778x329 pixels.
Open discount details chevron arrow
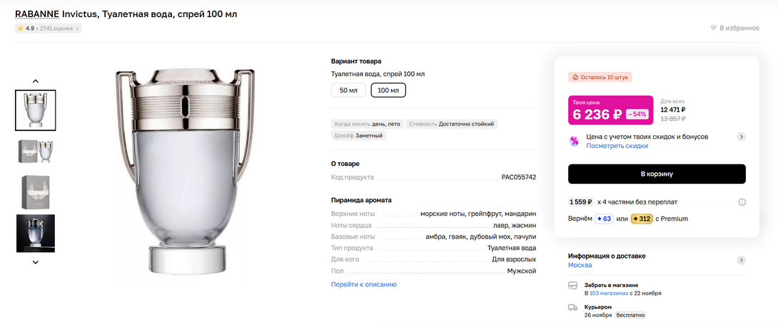point(742,137)
